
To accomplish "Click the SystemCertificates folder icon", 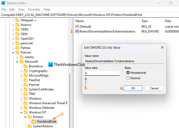I will pos(26,89).
